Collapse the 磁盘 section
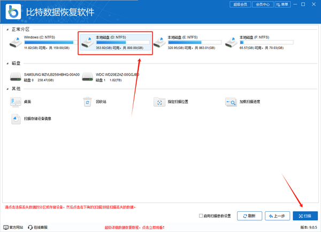The image size is (321, 232). tap(7, 63)
